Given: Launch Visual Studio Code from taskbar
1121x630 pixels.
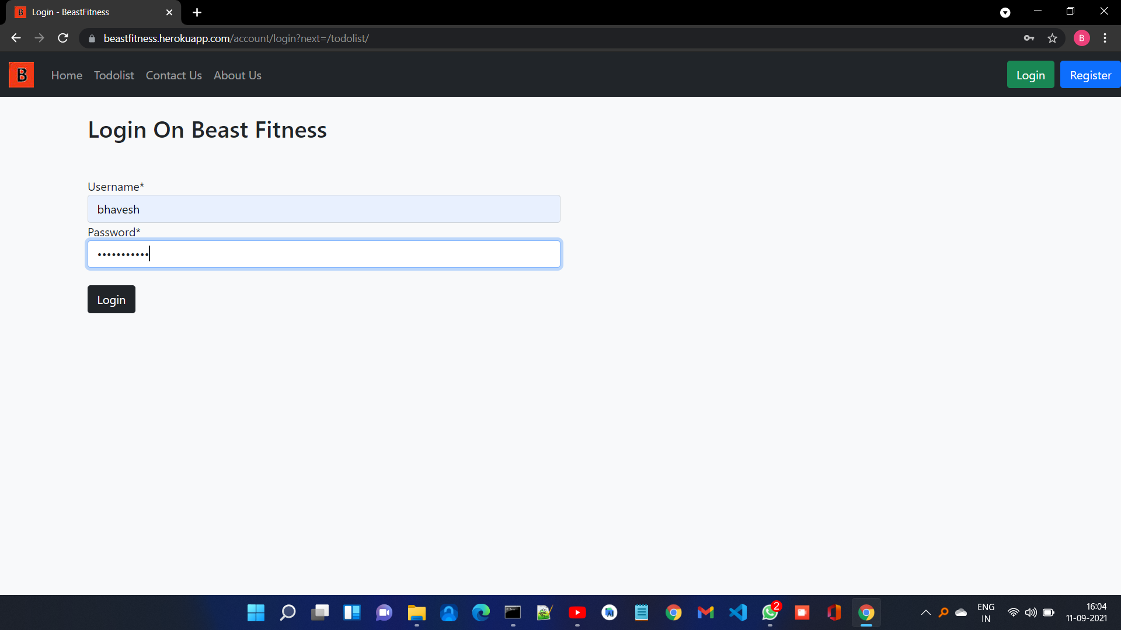Looking at the screenshot, I should click(x=738, y=612).
